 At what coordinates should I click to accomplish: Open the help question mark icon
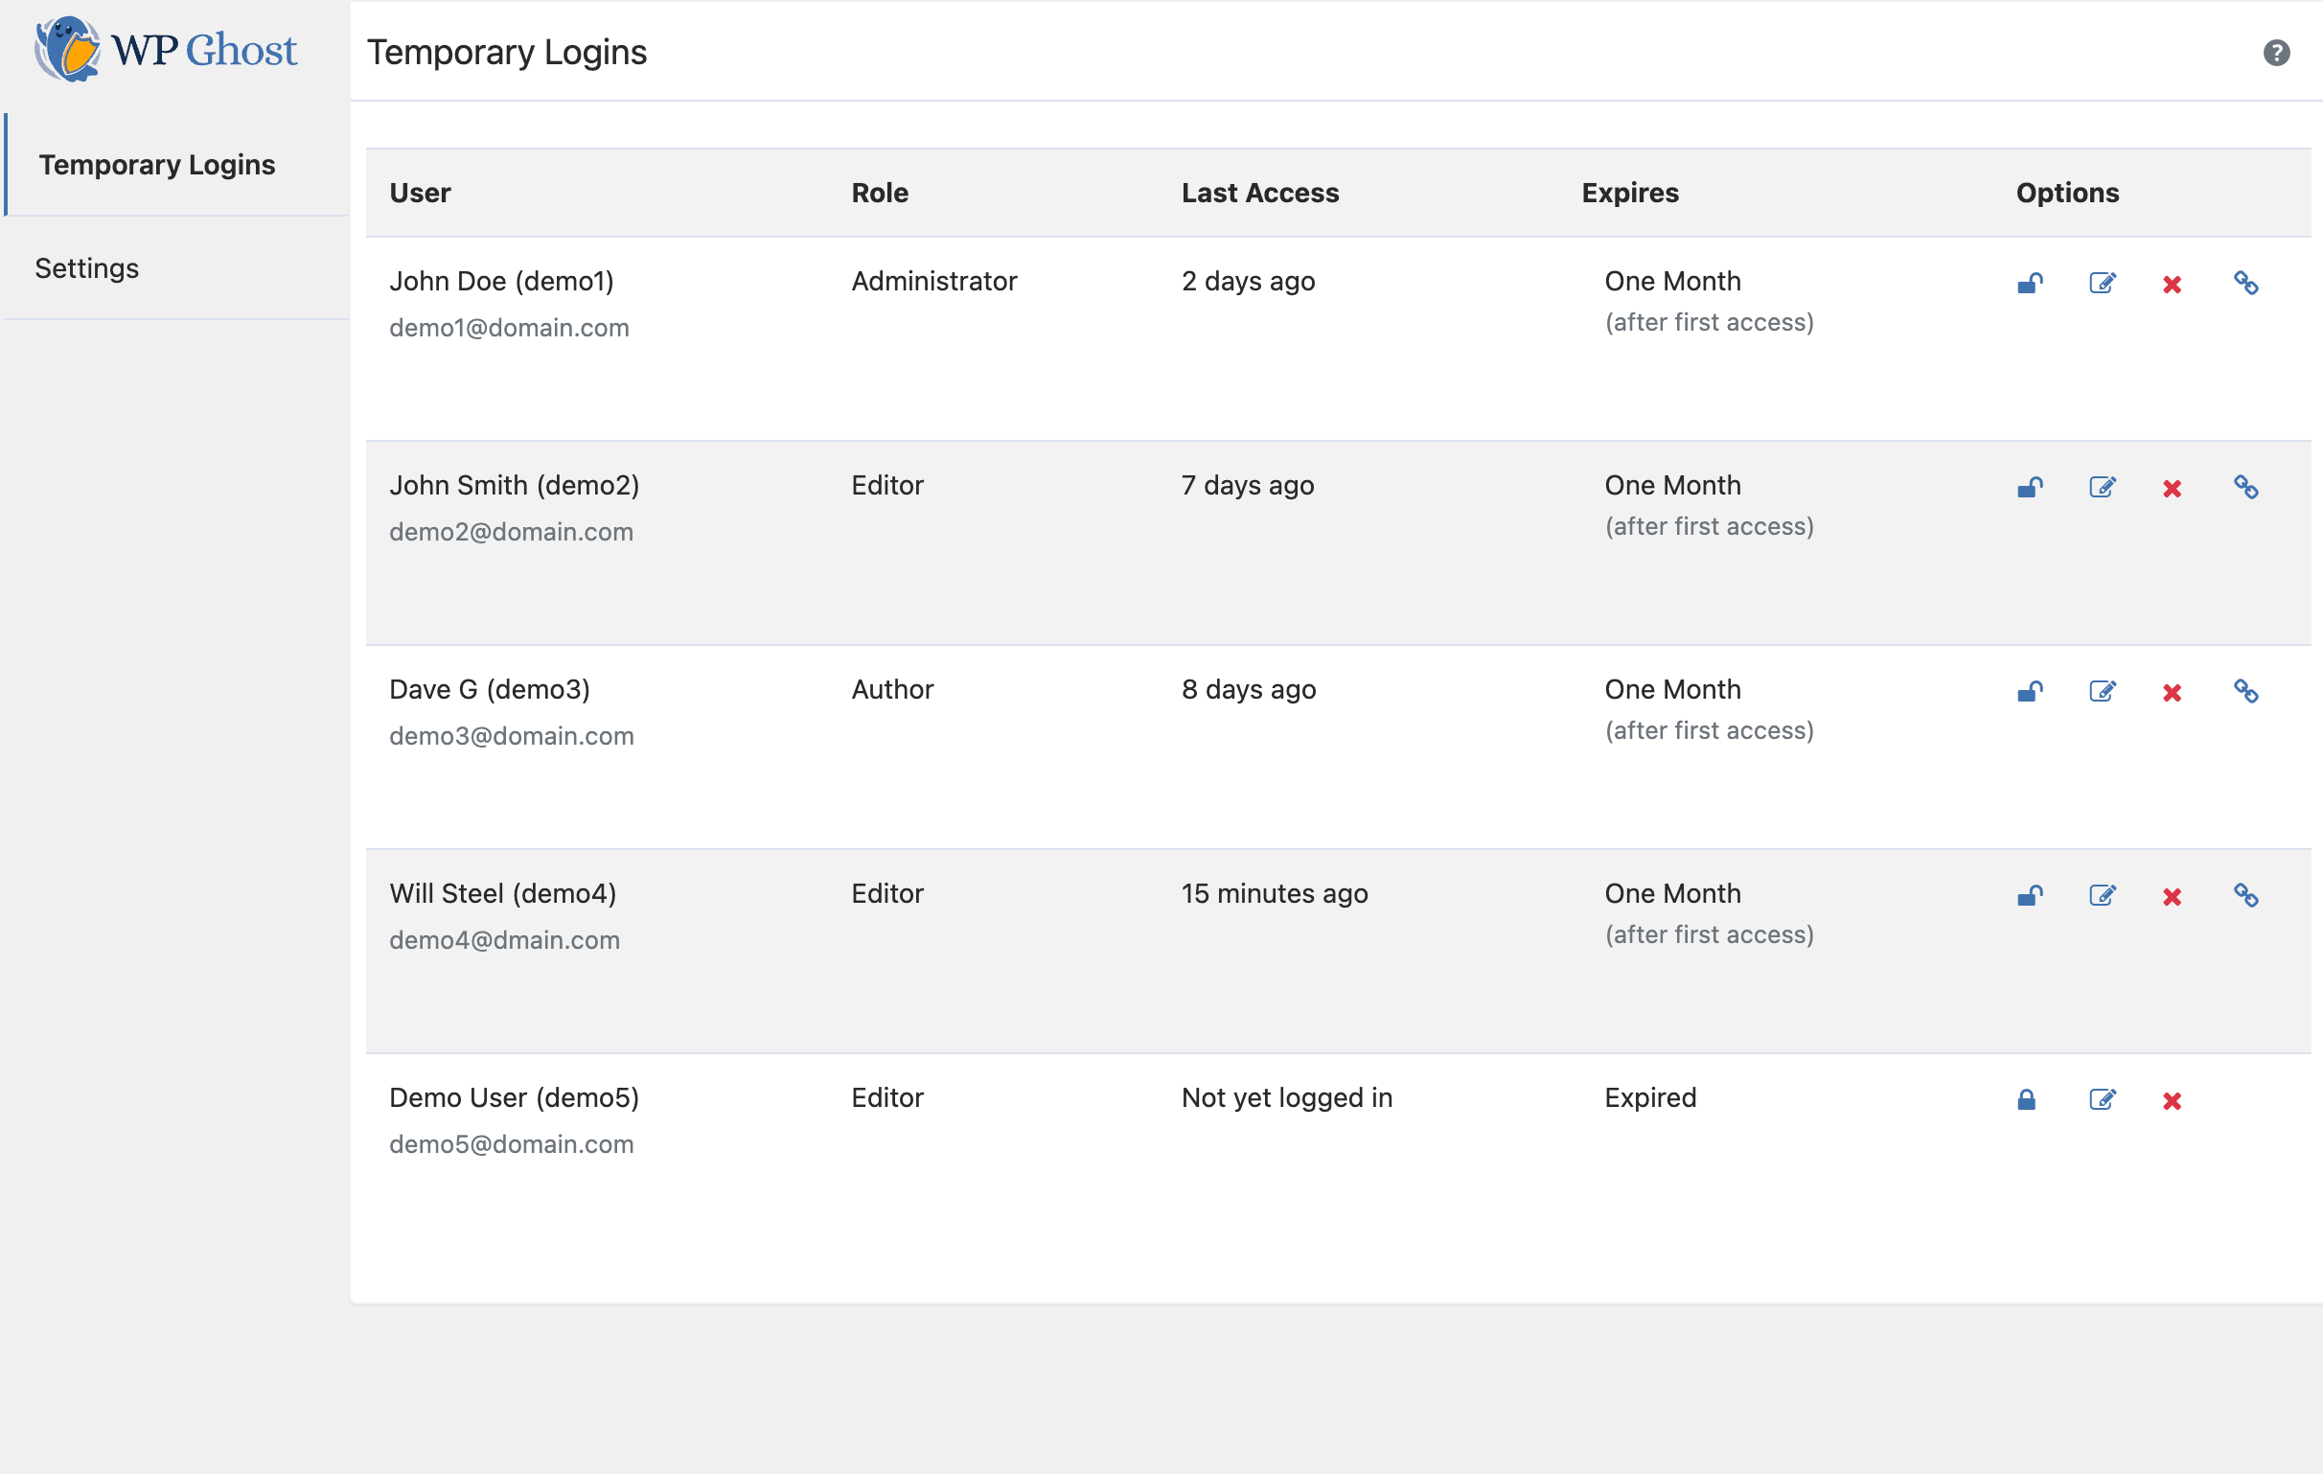point(2276,52)
